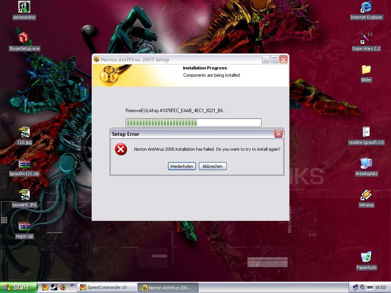
Task: Click the RemoveEULAKey status text
Action: pos(176,111)
